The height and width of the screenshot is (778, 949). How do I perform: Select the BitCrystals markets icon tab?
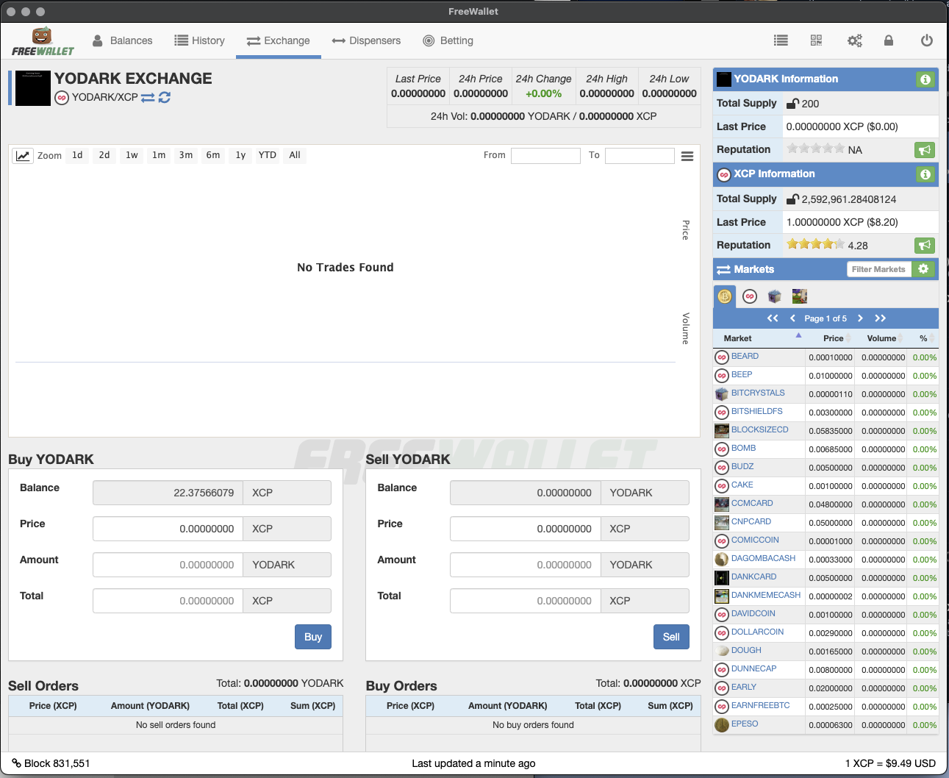click(775, 296)
